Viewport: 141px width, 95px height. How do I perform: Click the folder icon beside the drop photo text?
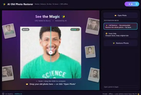[27, 84]
